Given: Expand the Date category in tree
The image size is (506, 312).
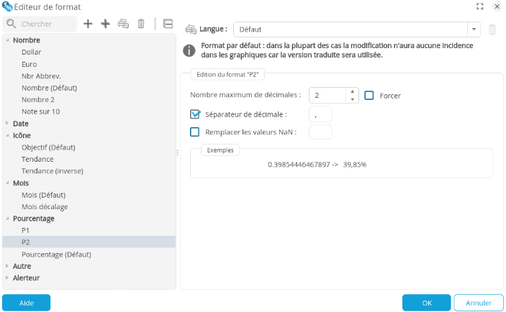Looking at the screenshot, I should pos(8,124).
